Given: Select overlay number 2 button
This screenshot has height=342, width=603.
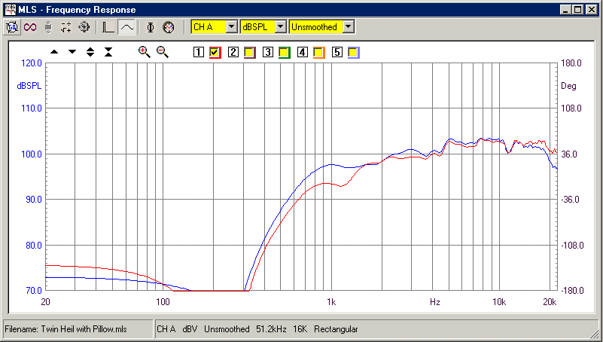Looking at the screenshot, I should point(233,52).
